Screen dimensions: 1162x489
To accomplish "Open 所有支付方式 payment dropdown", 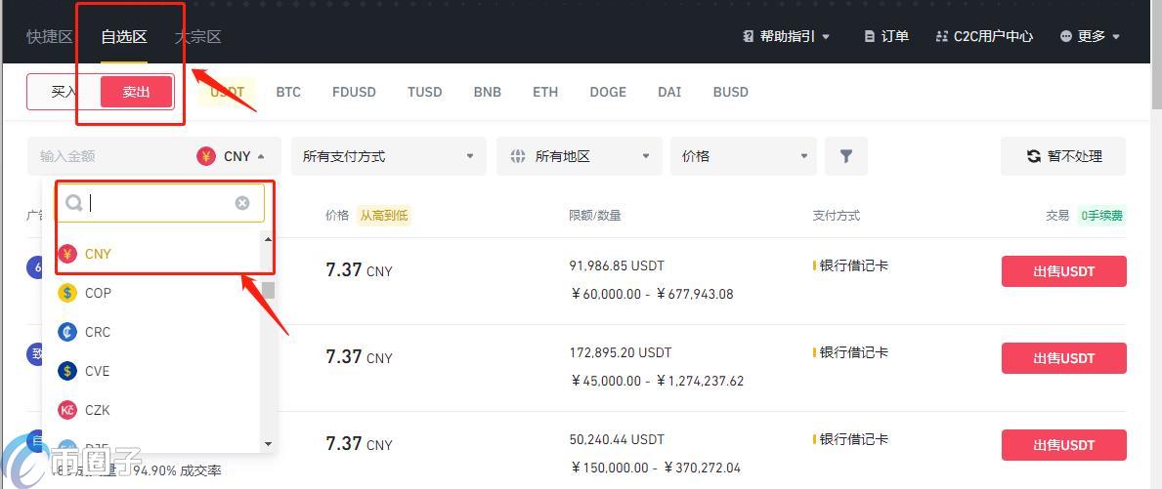I will click(x=388, y=156).
